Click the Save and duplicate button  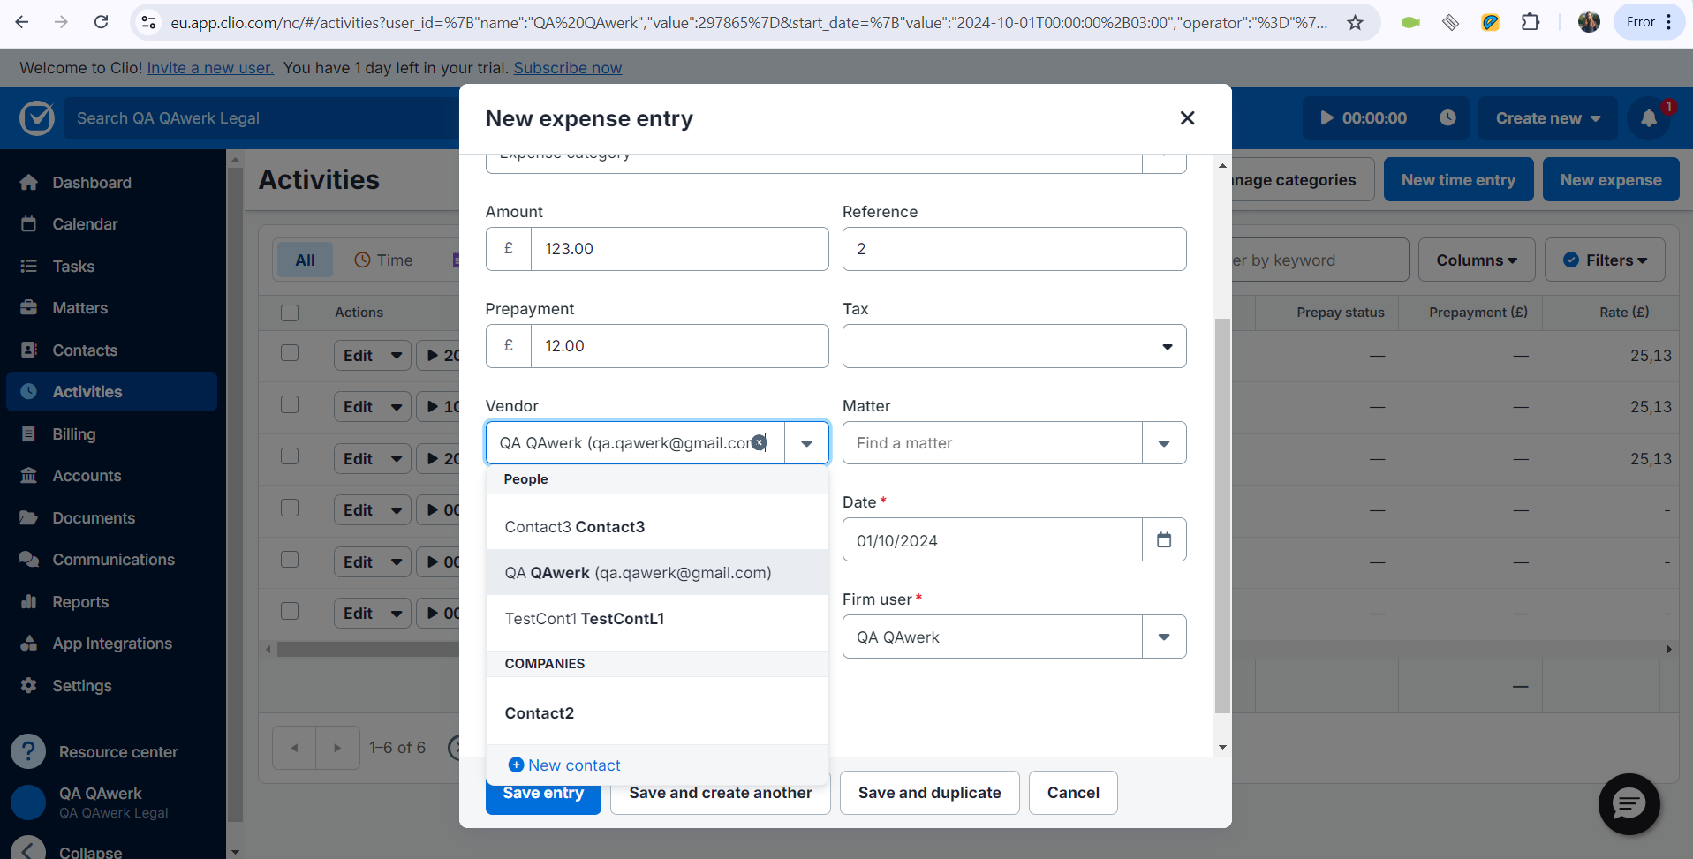coord(929,793)
